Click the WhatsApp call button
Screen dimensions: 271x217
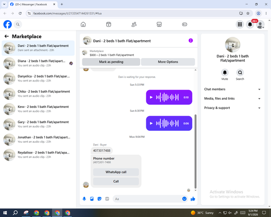tap(116, 172)
